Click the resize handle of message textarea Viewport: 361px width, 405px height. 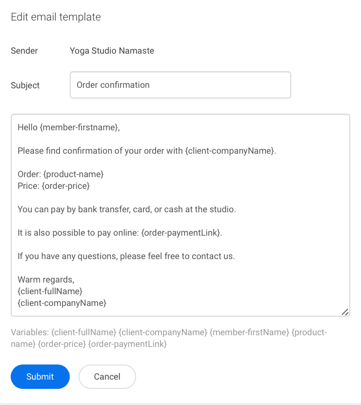pyautogui.click(x=345, y=312)
